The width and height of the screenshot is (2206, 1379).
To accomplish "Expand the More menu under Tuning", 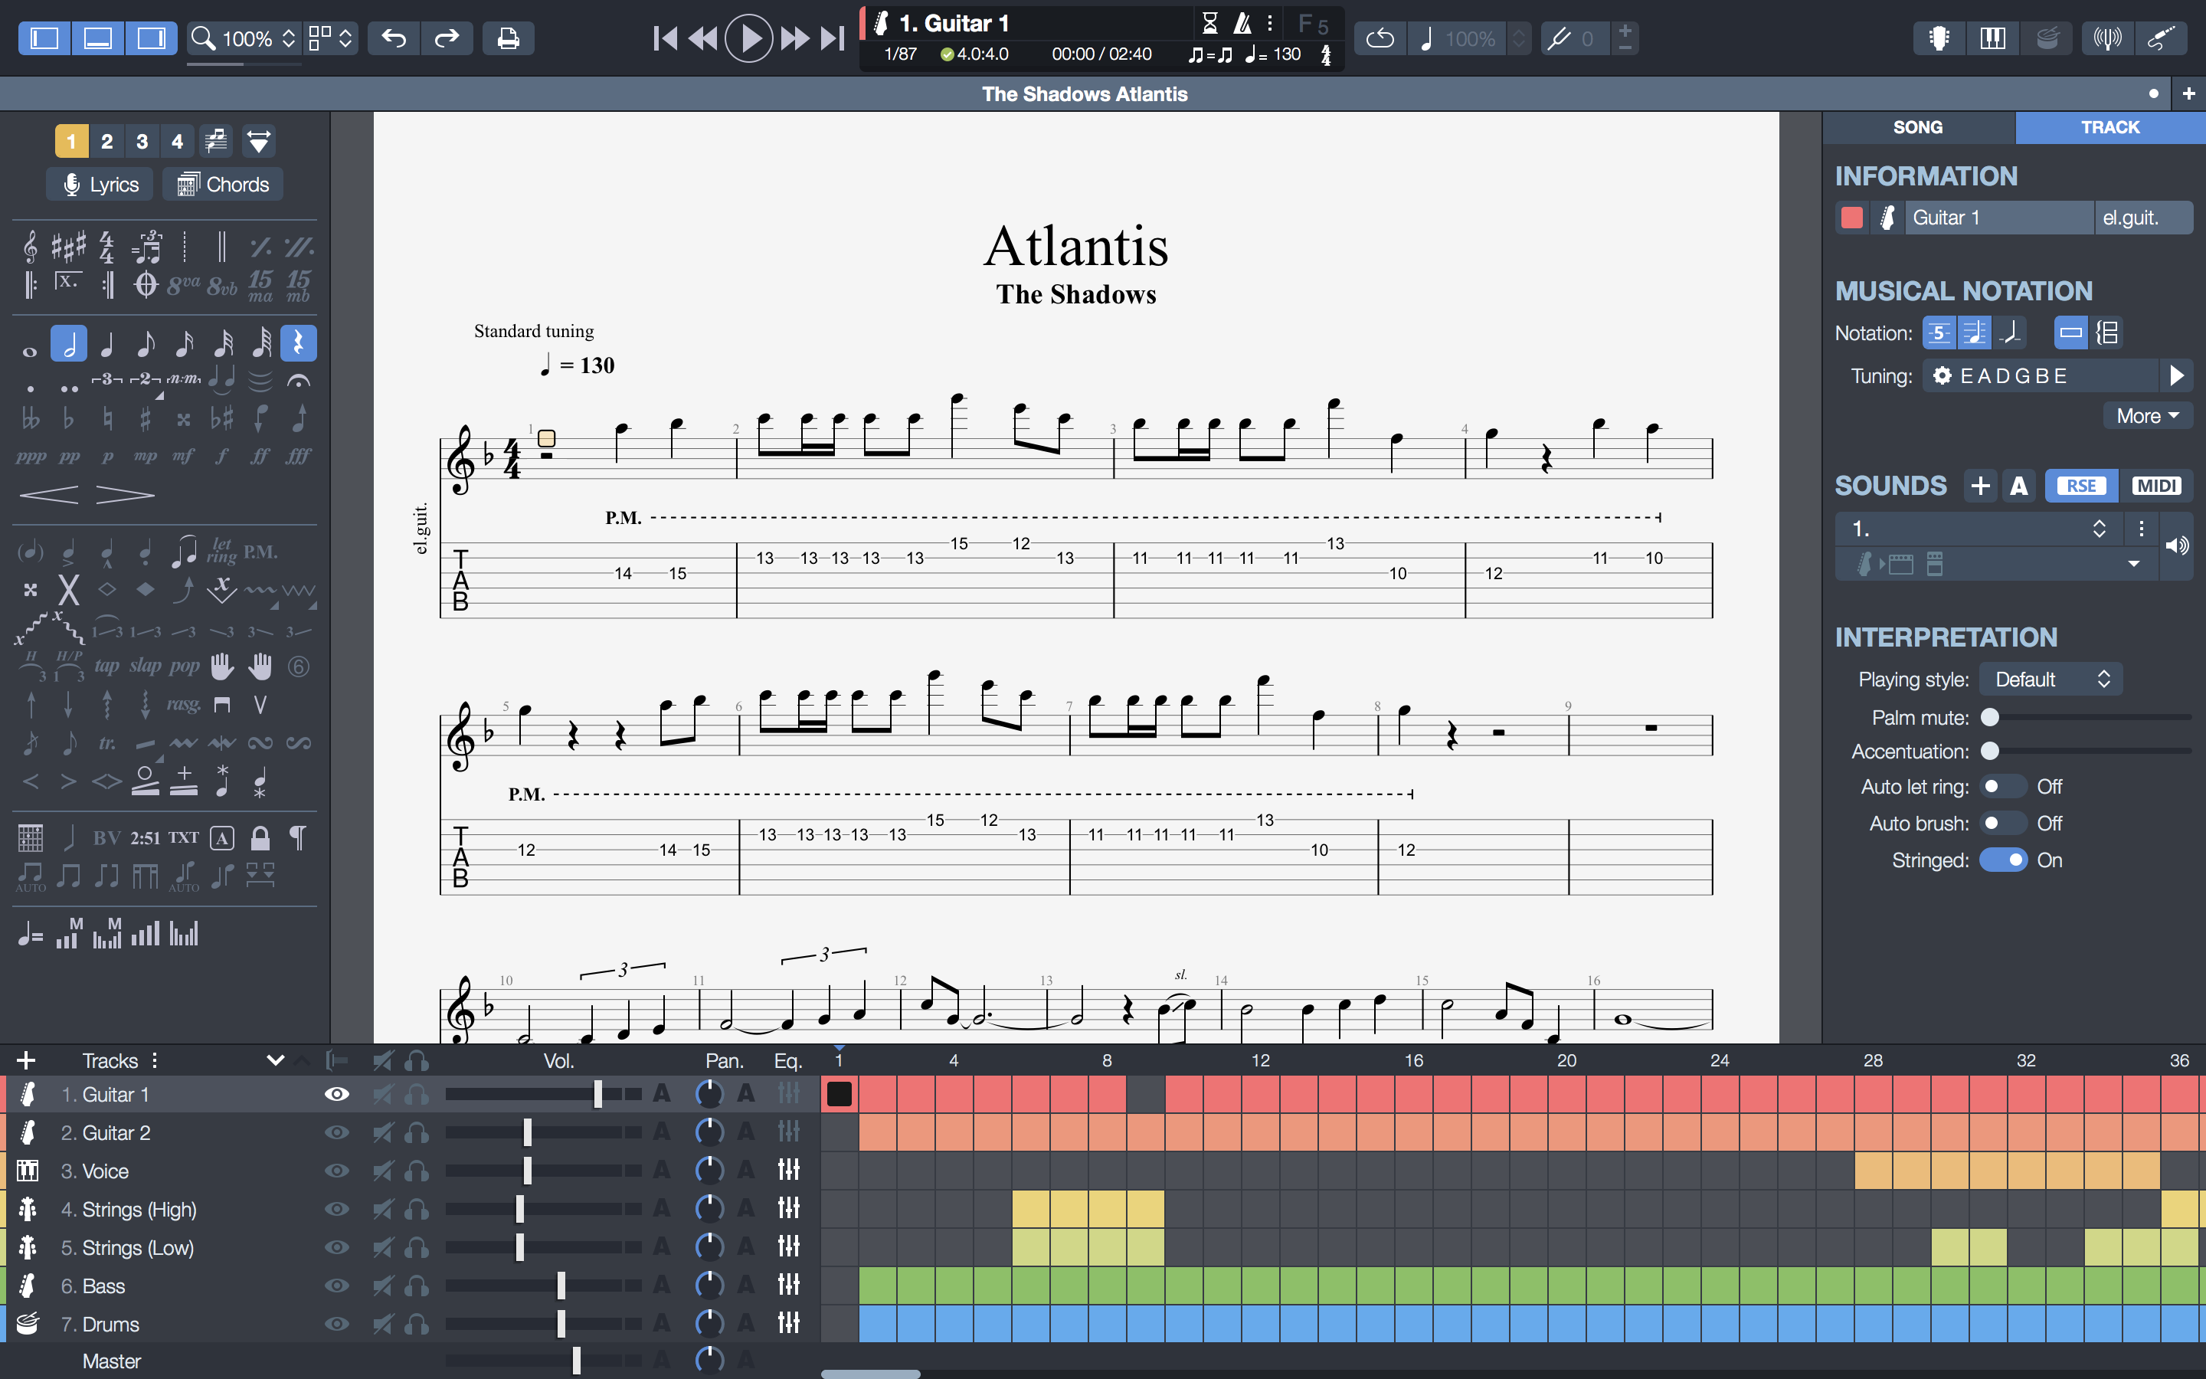I will click(x=2147, y=416).
